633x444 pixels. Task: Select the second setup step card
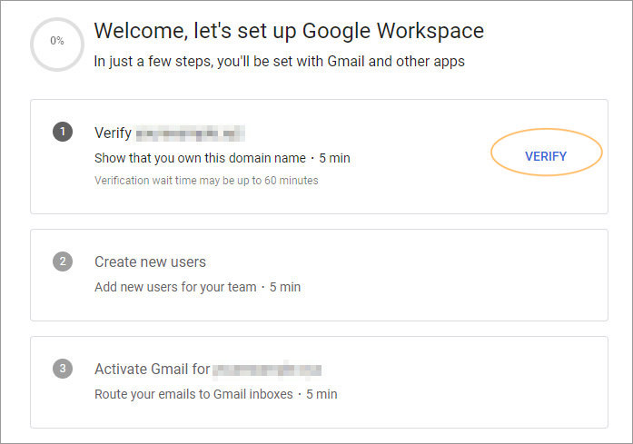(x=319, y=275)
